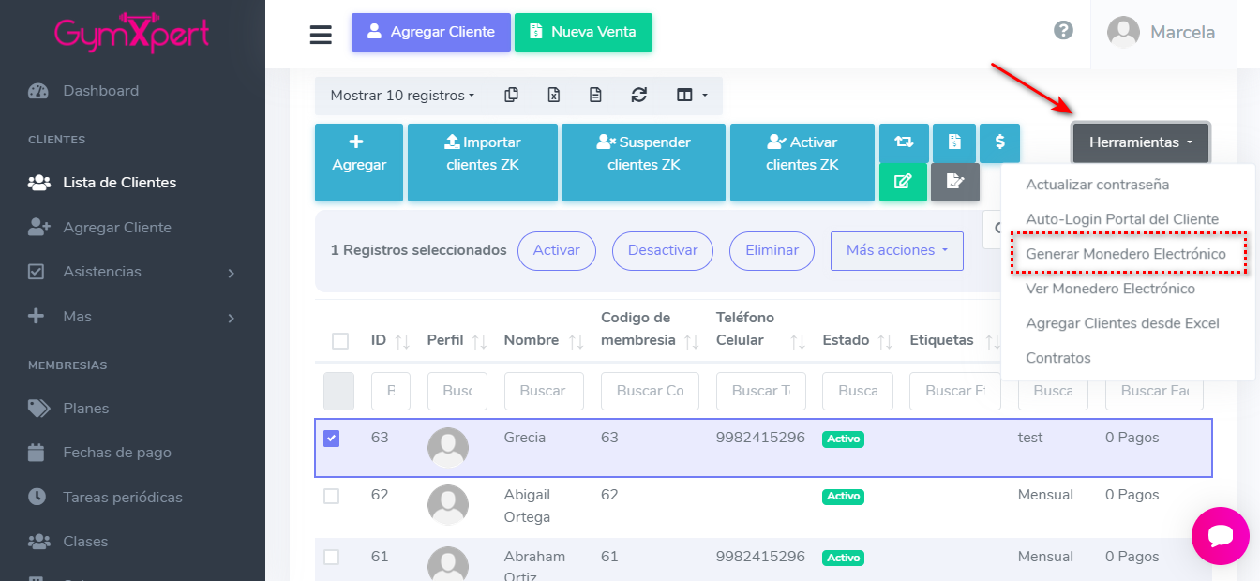Click the refresh table icon
Viewport: 1260px width, 581px height.
tap(639, 95)
